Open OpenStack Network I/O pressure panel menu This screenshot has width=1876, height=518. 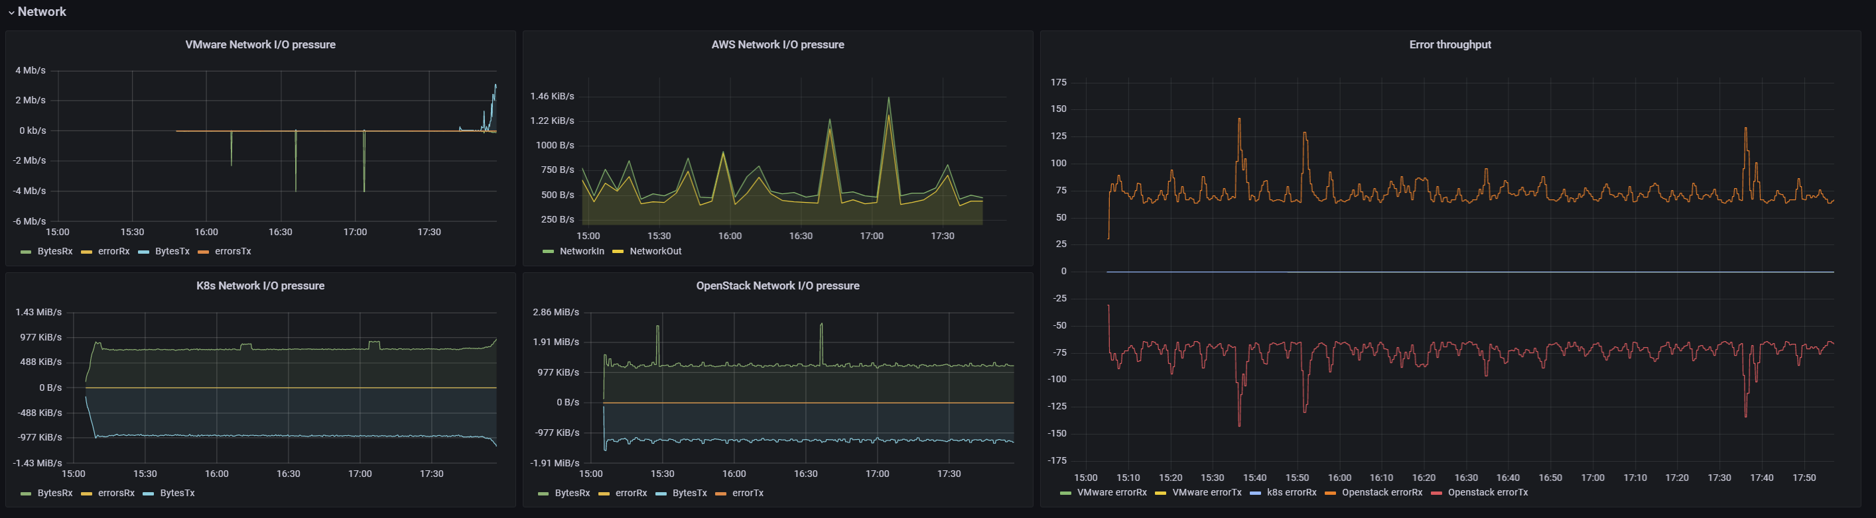(777, 286)
